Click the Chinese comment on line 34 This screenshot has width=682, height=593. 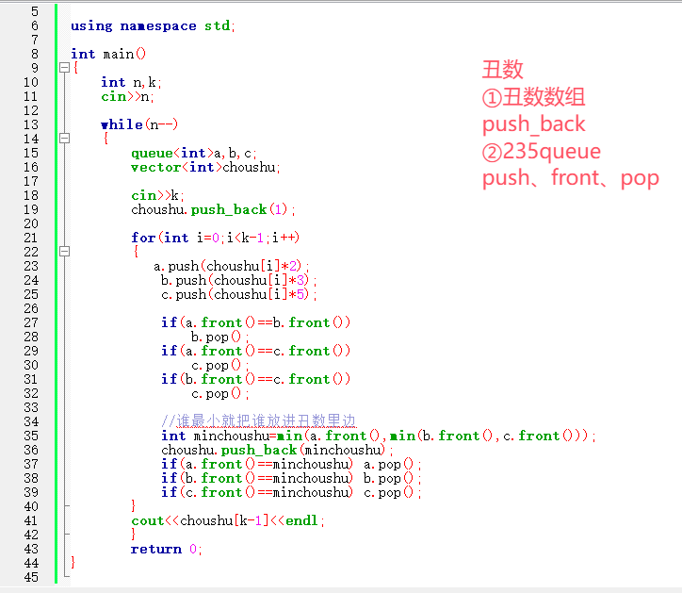tap(258, 420)
